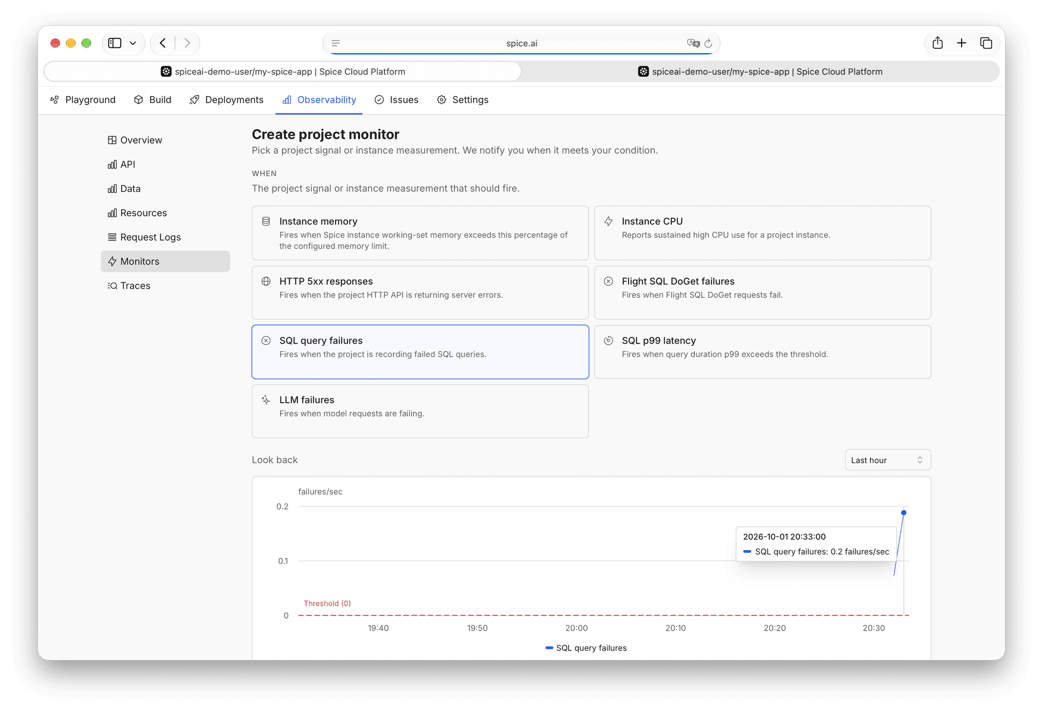Go to the Issues tab
The image size is (1043, 710).
(x=396, y=100)
